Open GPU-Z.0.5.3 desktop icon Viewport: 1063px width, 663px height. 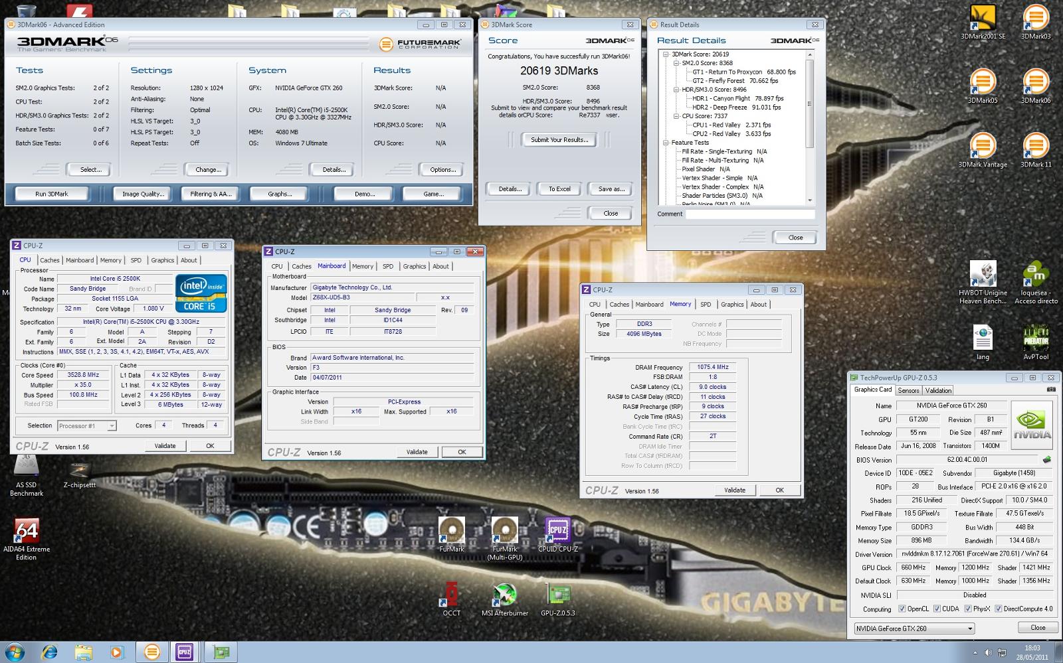click(x=558, y=599)
